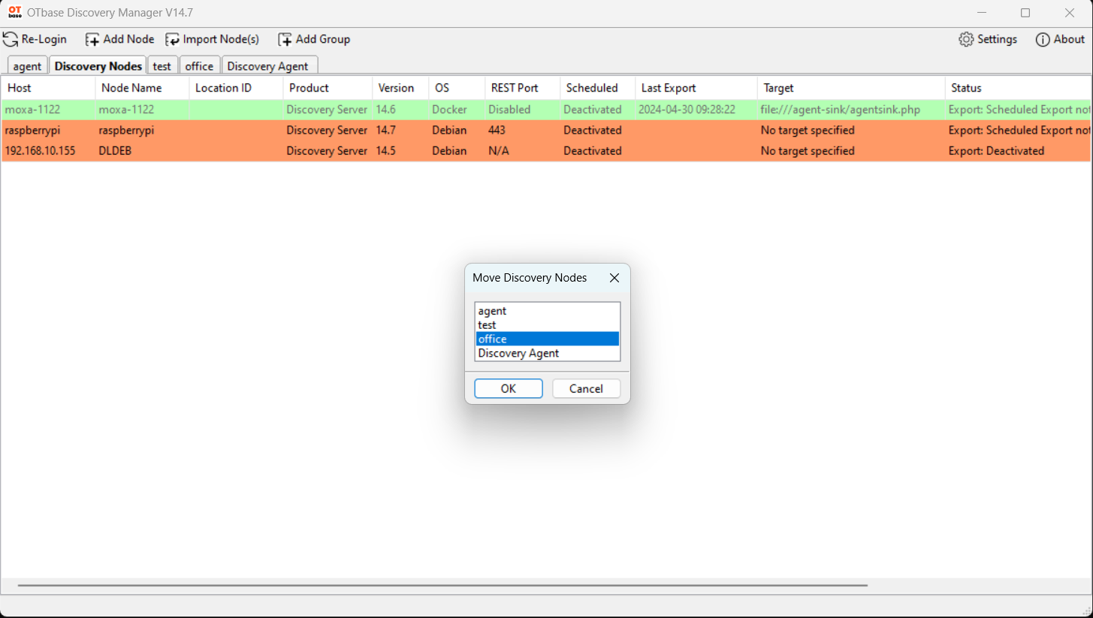This screenshot has height=618, width=1093.
Task: Click the agentsink.php target cell
Action: 852,110
